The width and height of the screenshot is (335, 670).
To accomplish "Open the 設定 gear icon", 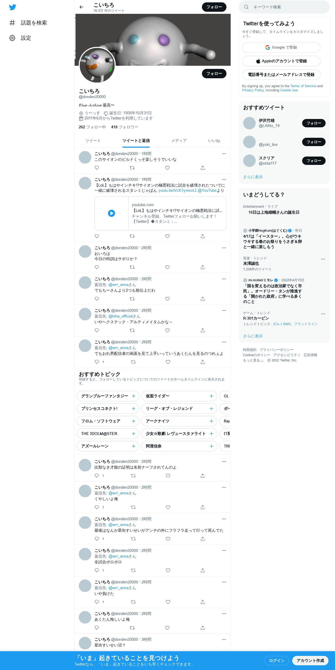I will pyautogui.click(x=12, y=38).
